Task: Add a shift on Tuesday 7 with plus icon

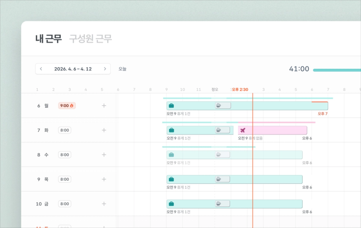Action: coord(104,130)
